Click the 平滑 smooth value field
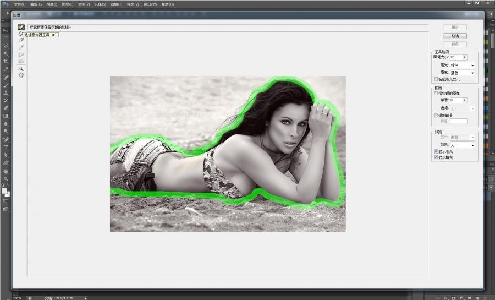The height and width of the screenshot is (300, 495). tap(456, 100)
